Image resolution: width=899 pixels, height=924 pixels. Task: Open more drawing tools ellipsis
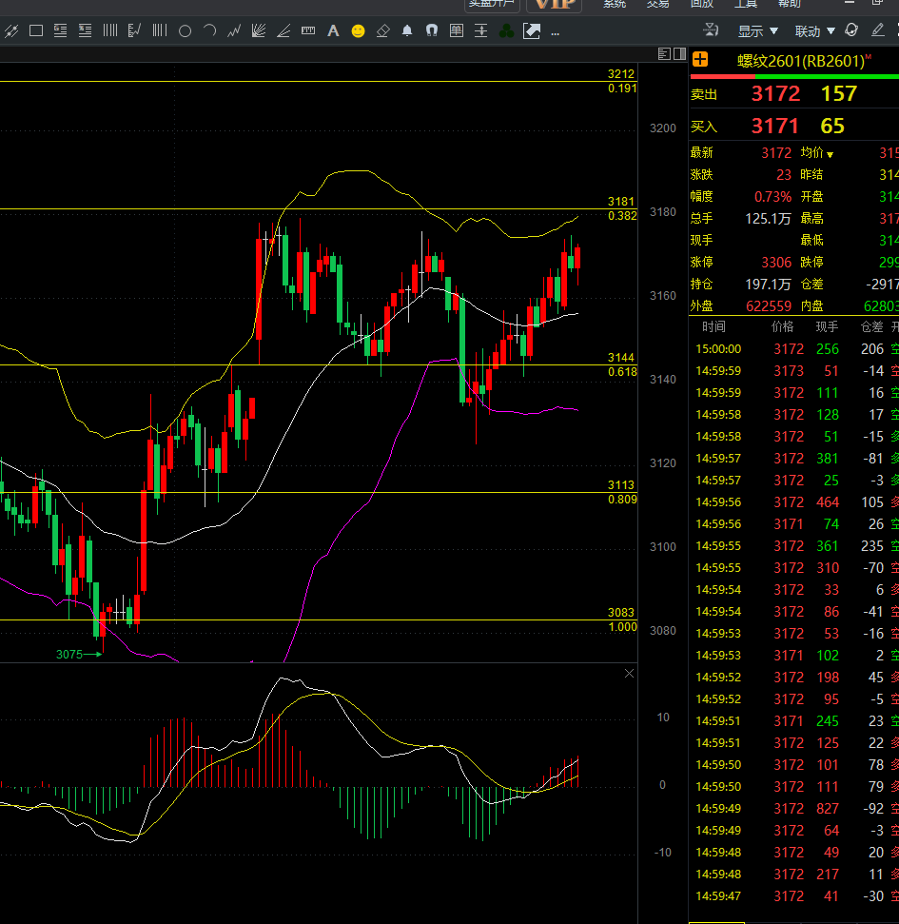click(x=555, y=33)
